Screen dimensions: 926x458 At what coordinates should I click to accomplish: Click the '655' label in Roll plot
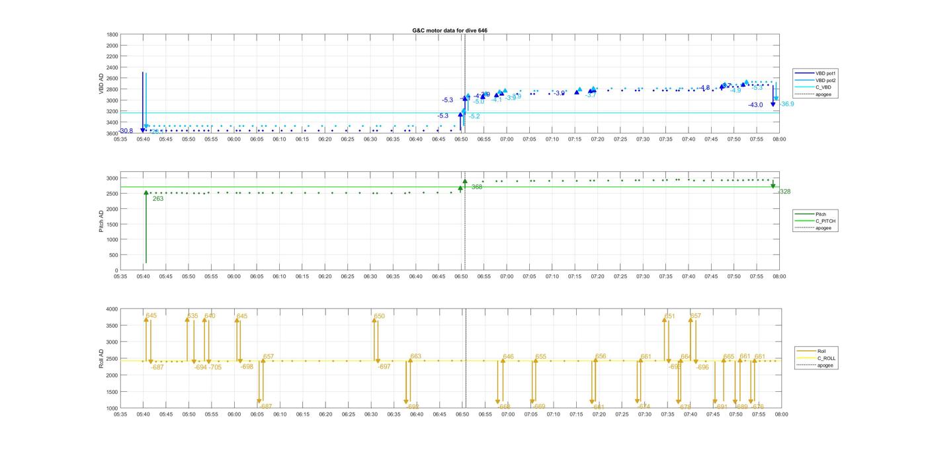[540, 357]
